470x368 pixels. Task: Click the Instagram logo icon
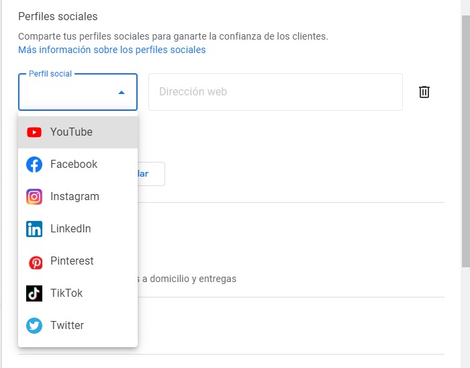tap(34, 197)
